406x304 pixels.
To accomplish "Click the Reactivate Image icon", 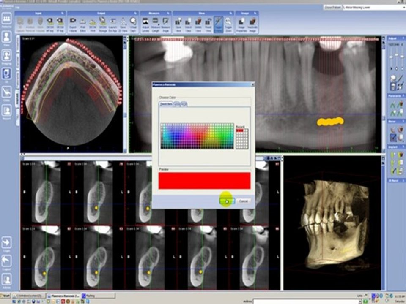I will (252, 25).
